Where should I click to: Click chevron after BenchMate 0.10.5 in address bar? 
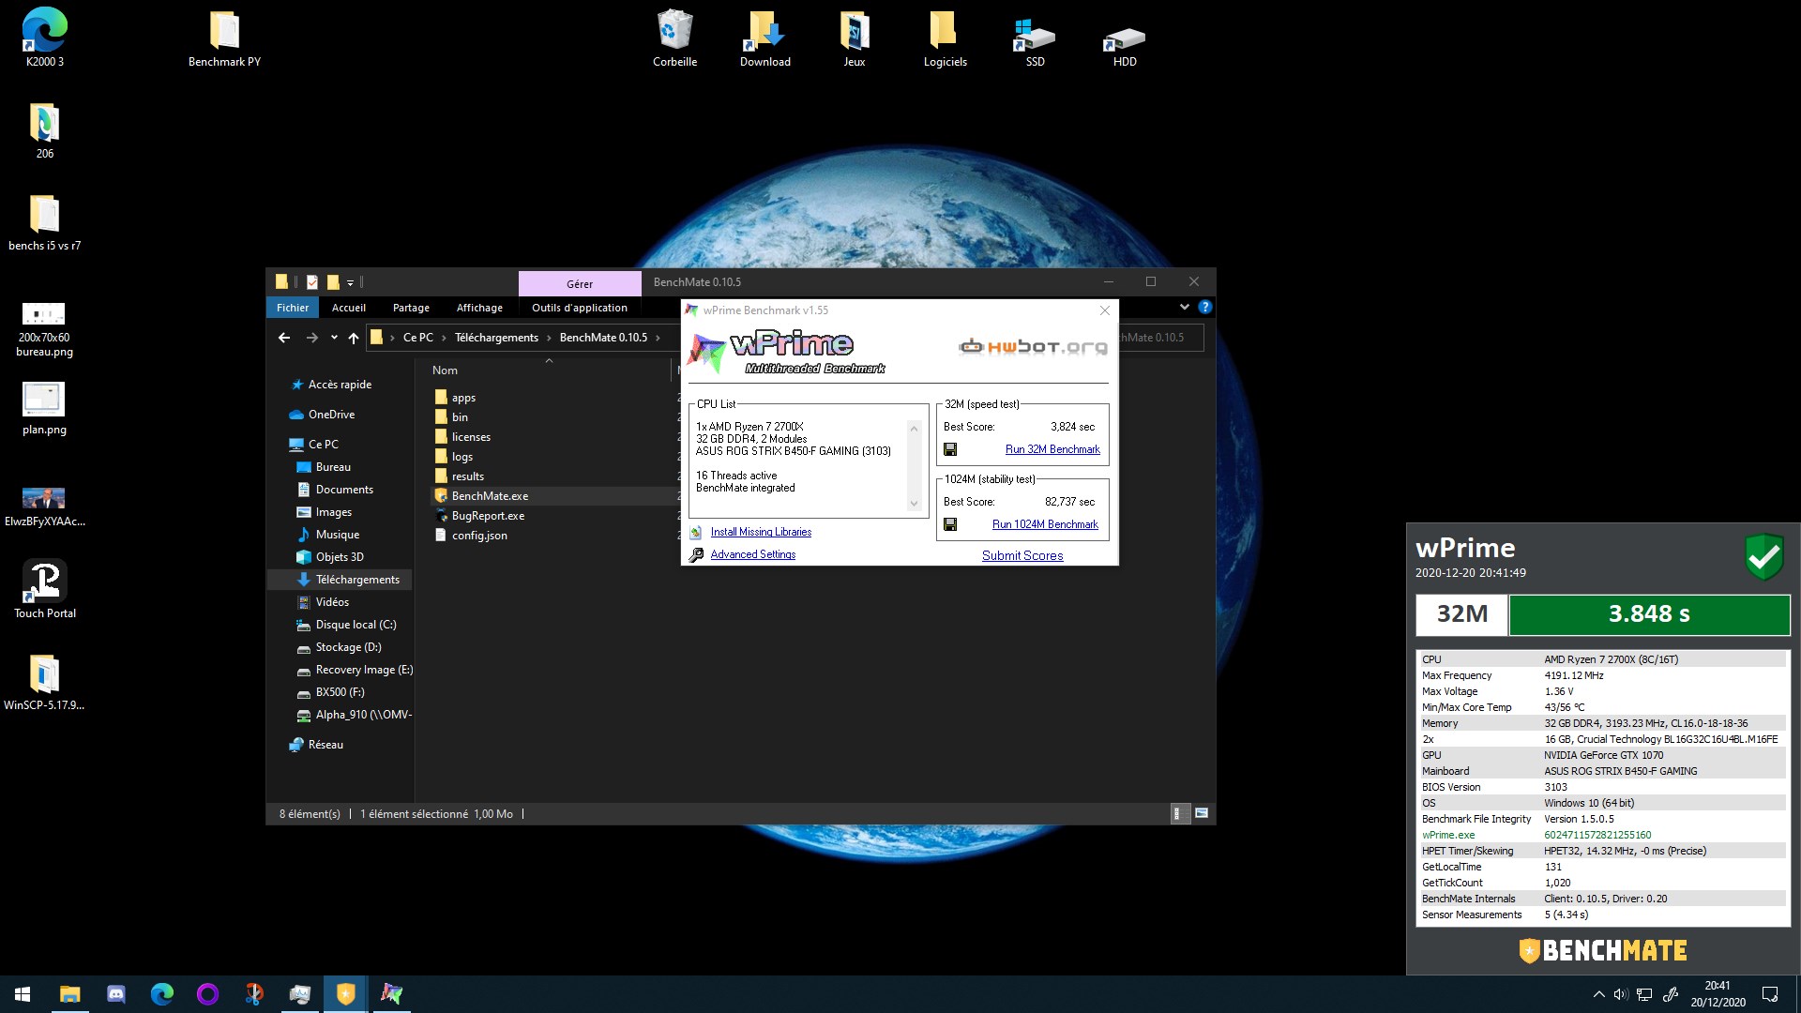[658, 338]
